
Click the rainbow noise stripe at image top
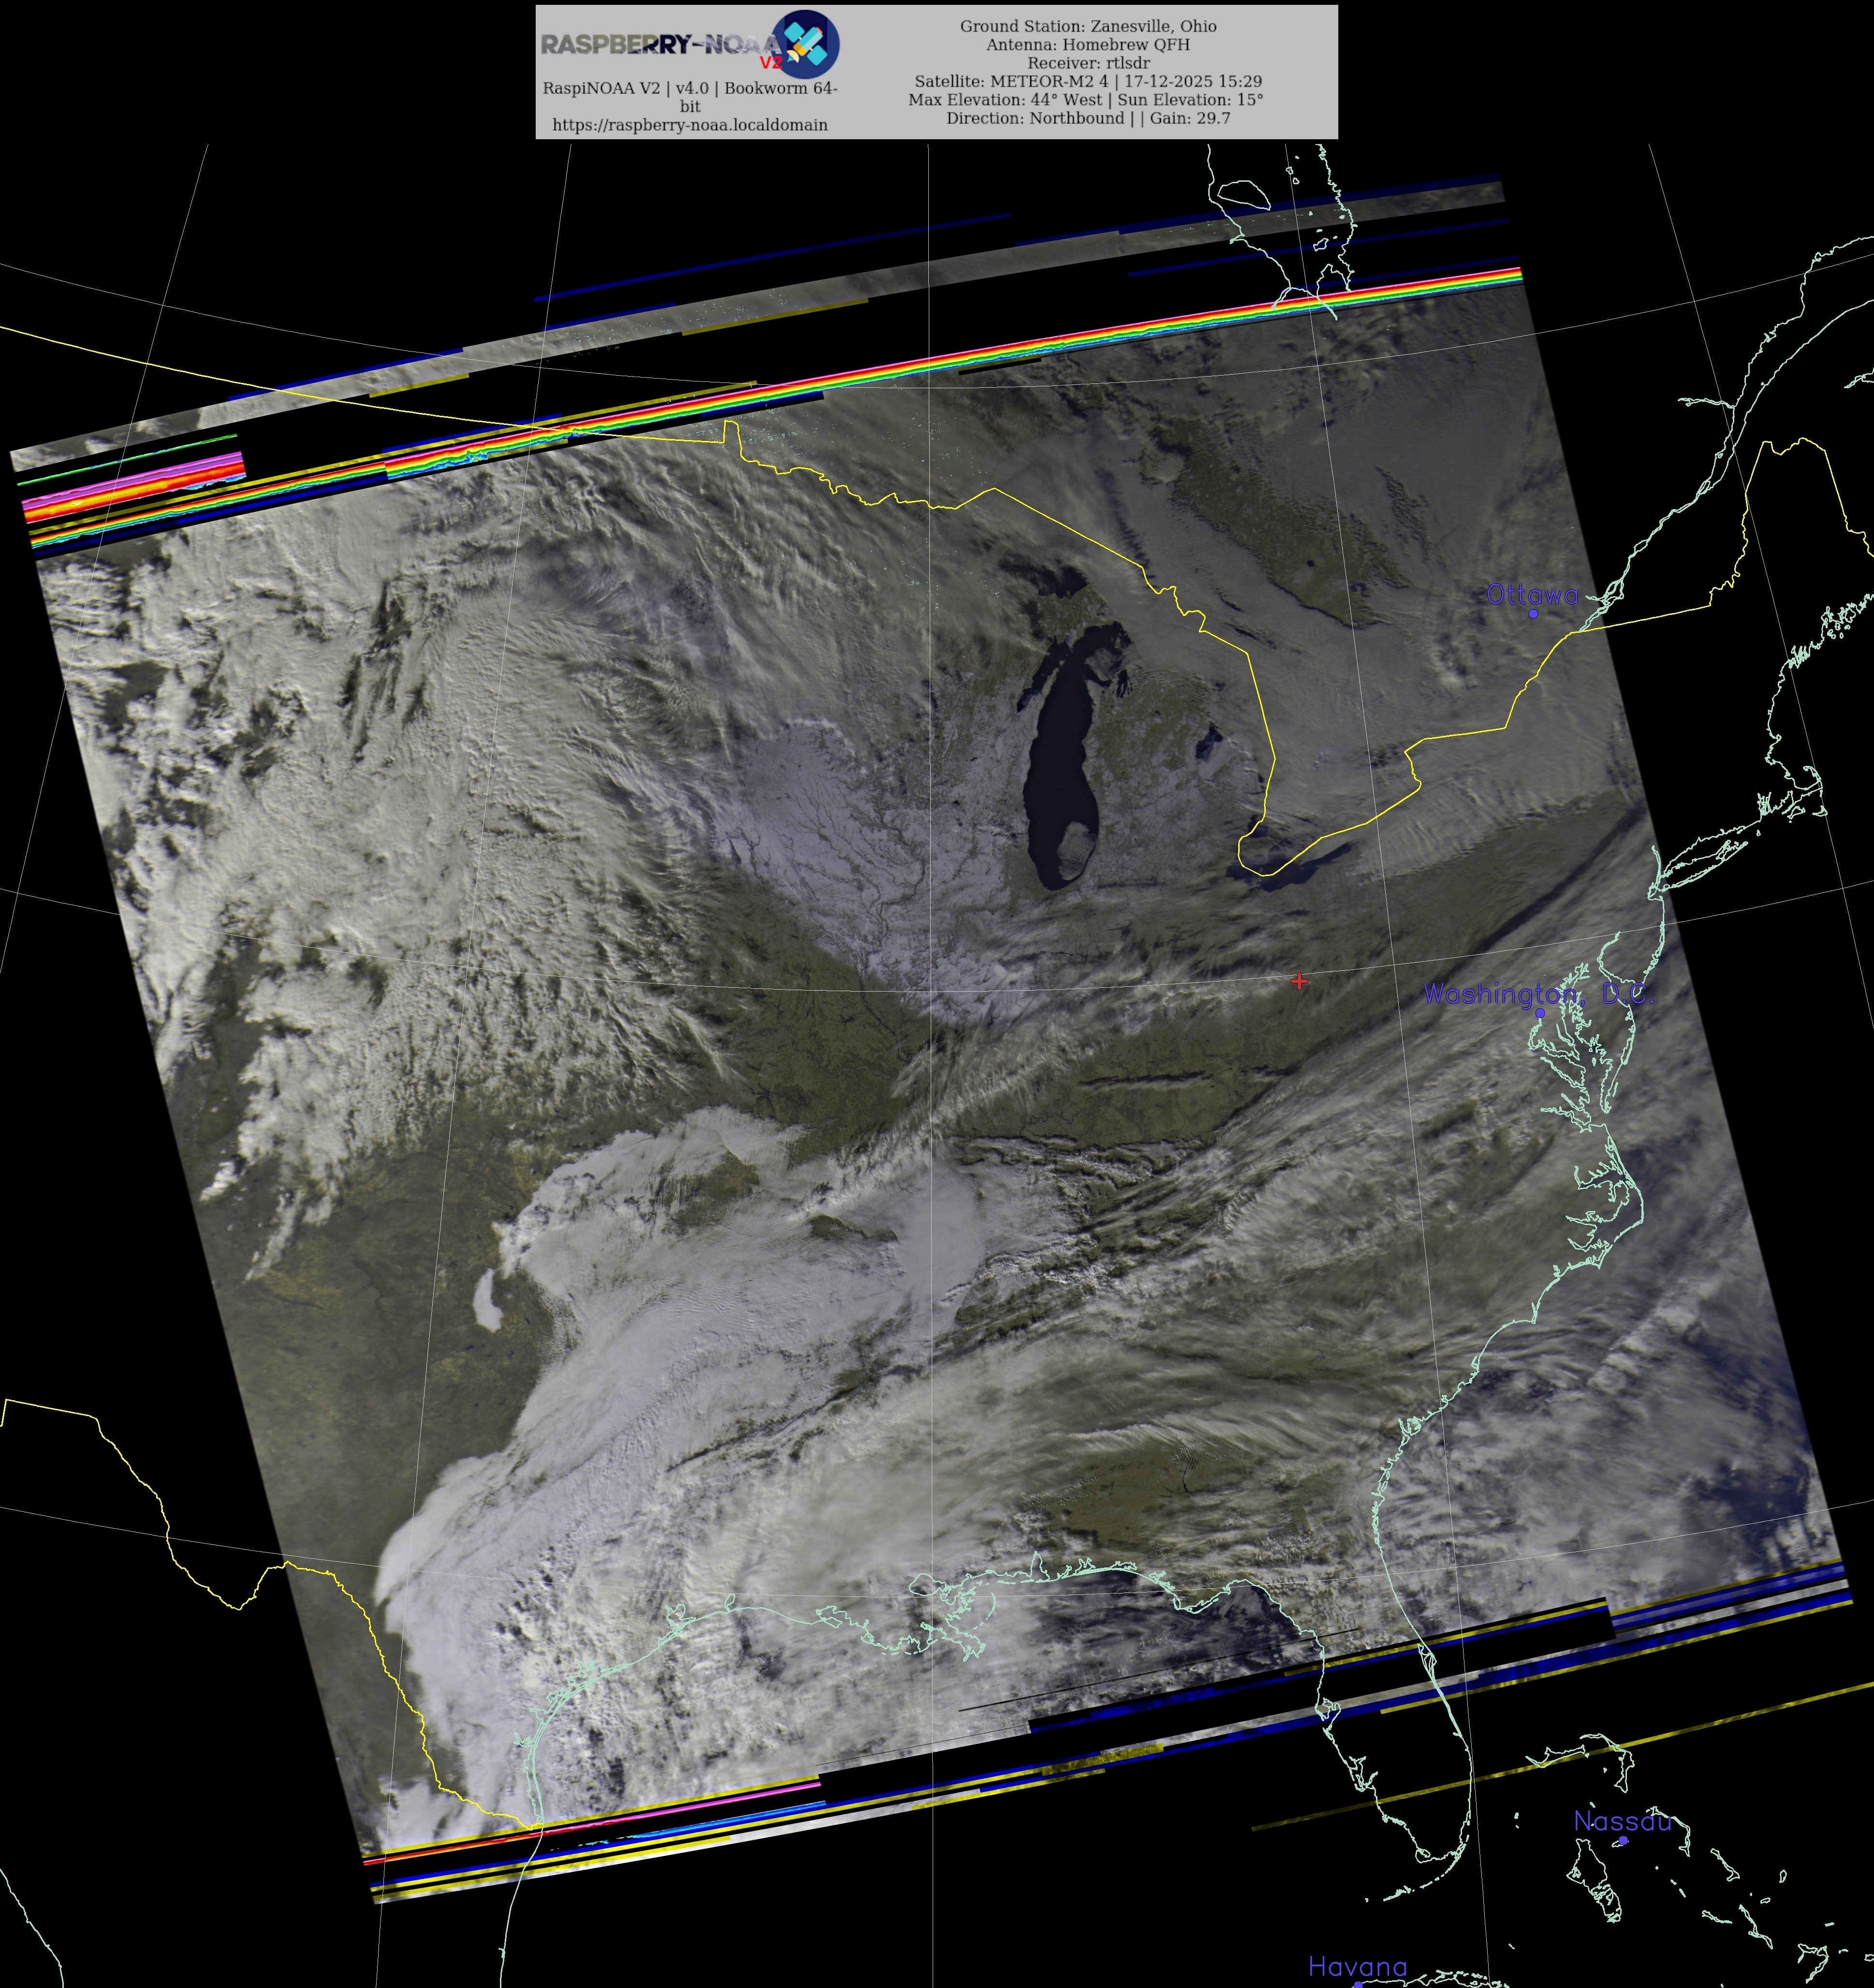point(1000,352)
